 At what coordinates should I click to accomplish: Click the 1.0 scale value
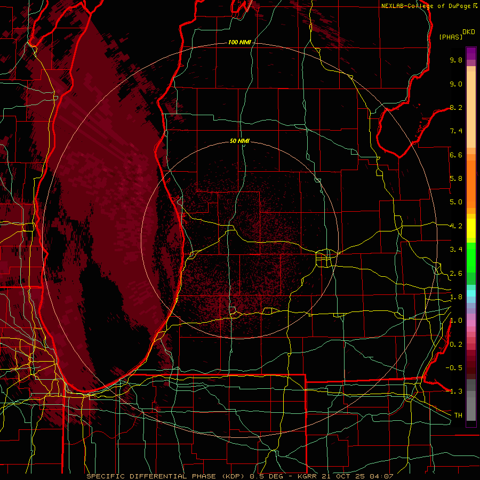click(x=456, y=321)
